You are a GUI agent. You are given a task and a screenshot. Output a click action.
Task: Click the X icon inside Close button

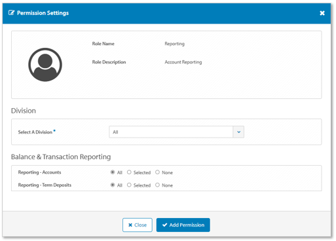click(130, 225)
